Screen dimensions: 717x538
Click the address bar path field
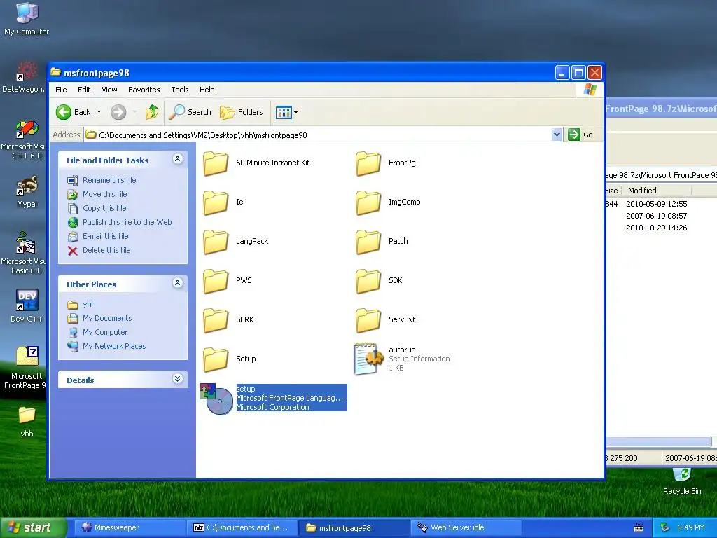319,134
